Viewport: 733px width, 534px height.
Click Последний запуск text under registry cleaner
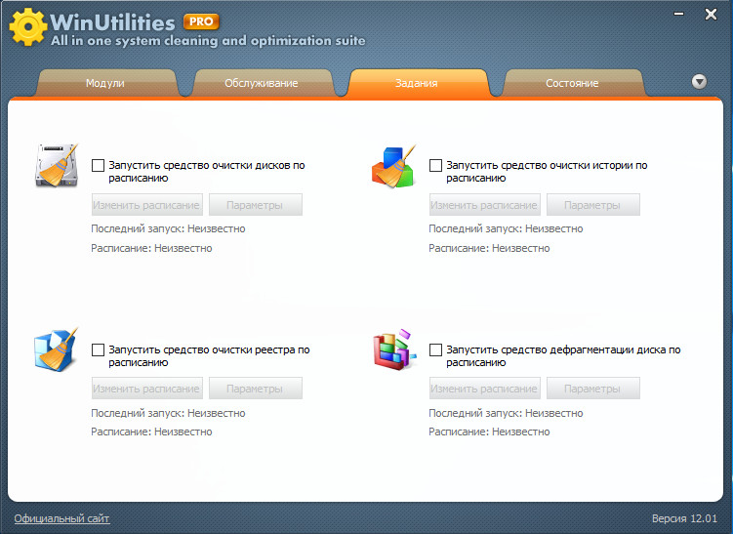168,413
